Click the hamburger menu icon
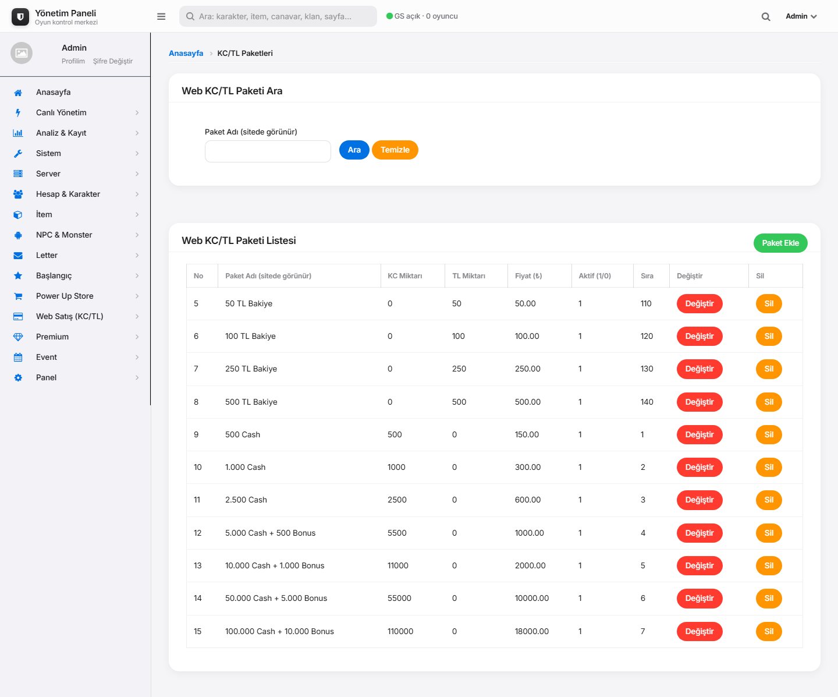The width and height of the screenshot is (838, 697). [x=161, y=16]
